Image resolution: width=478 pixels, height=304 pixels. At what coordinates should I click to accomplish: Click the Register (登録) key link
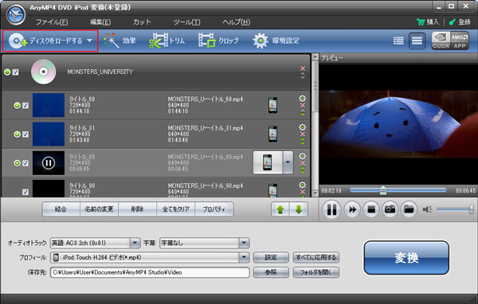point(460,22)
